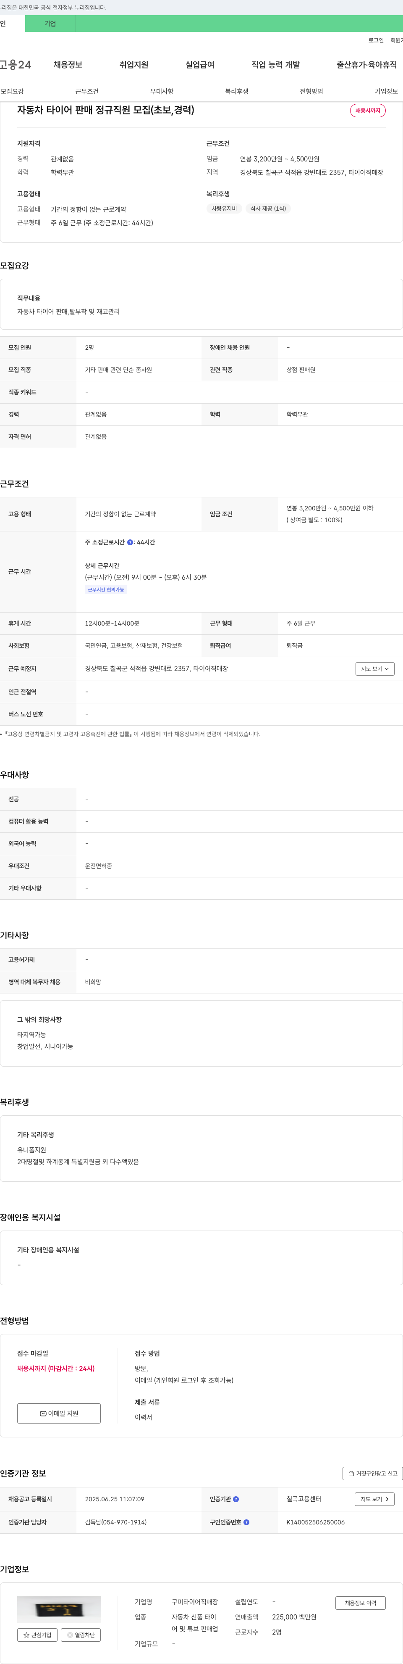Click the 식사 제공 (1식) benefit tag
This screenshot has width=403, height=1664.
point(267,209)
